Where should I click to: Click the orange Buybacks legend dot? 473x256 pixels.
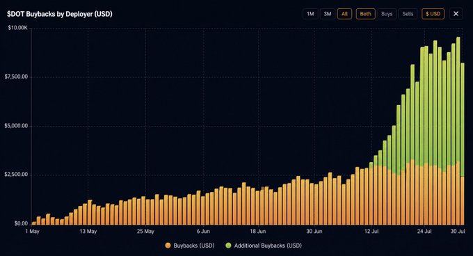point(168,246)
